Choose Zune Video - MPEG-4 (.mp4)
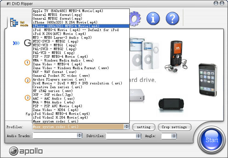Image resolution: width=228 pixels, height=158 pixels. tap(81, 64)
